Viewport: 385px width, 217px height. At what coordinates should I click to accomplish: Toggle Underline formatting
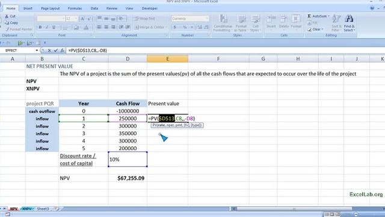pos(54,27)
